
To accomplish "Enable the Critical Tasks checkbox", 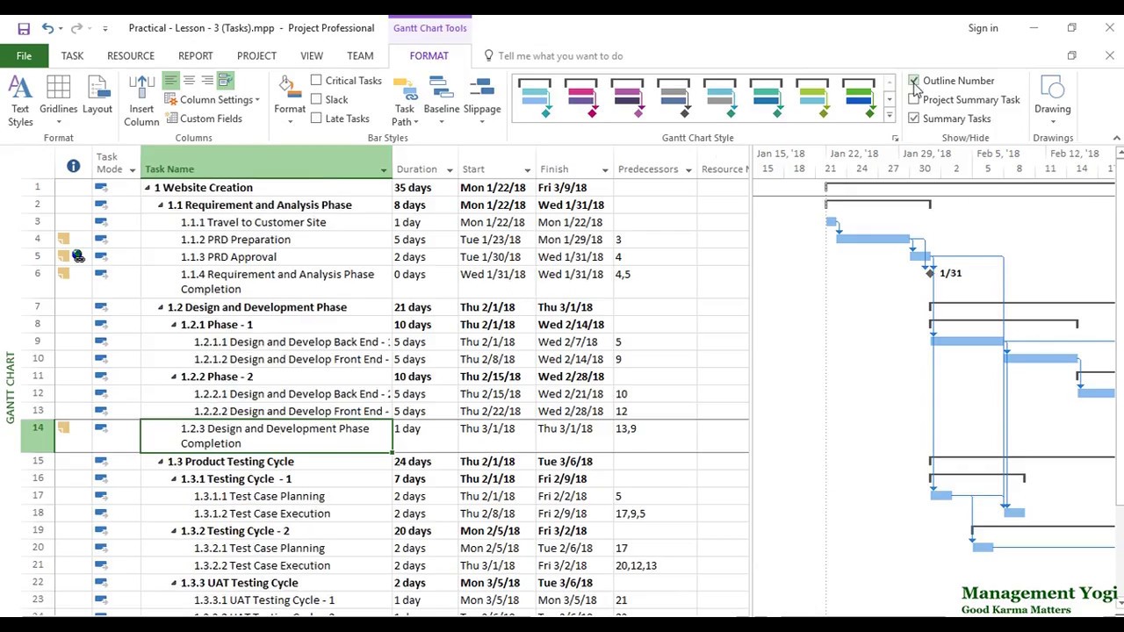I will coord(316,81).
